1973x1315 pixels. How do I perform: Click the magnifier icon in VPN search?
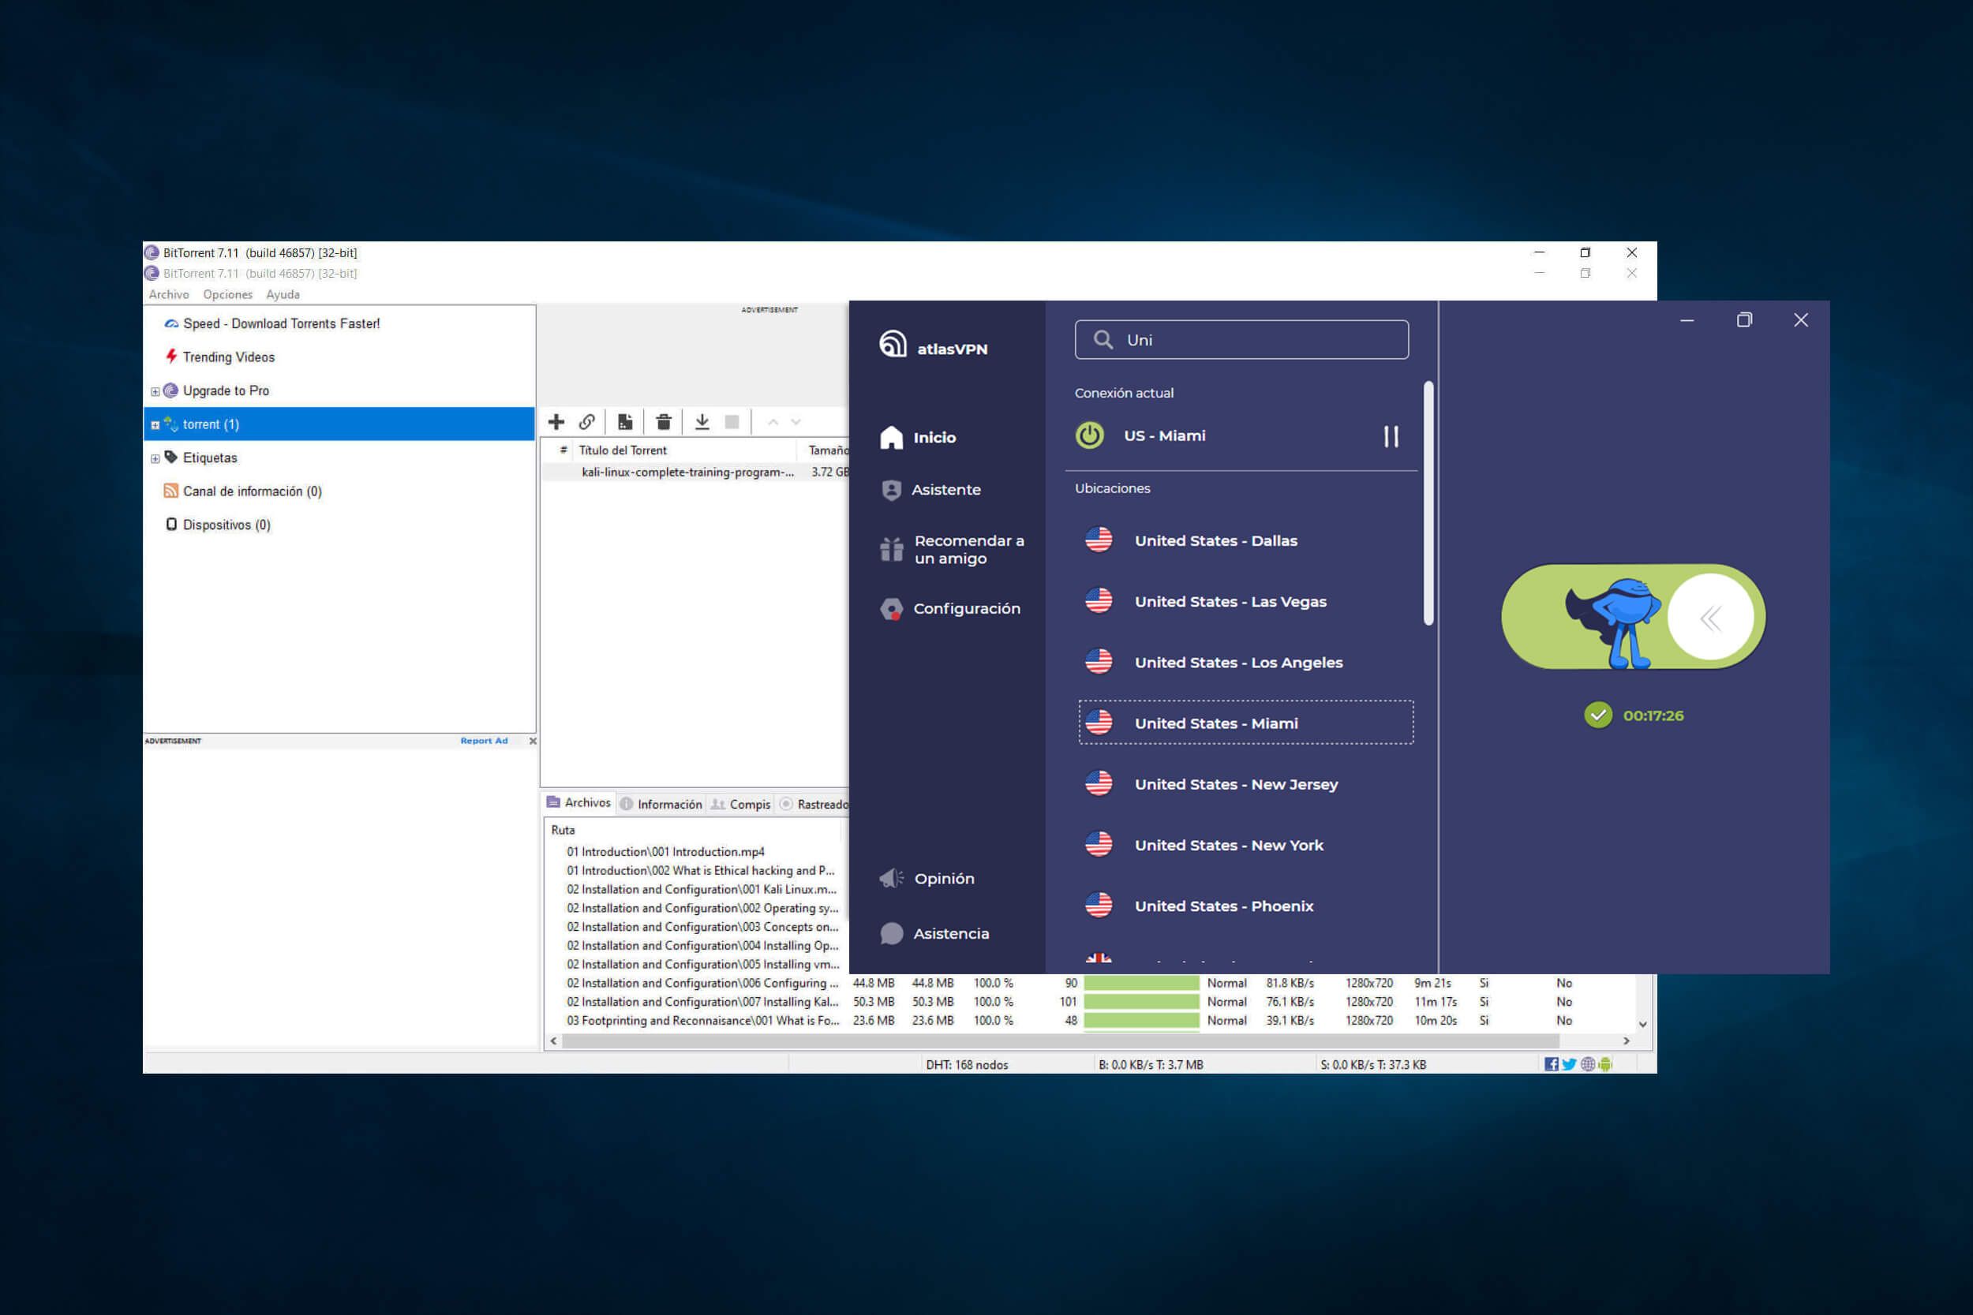[x=1103, y=340]
